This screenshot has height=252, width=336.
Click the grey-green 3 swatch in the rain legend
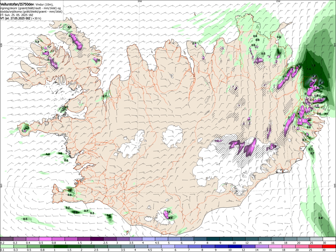coord(114,246)
